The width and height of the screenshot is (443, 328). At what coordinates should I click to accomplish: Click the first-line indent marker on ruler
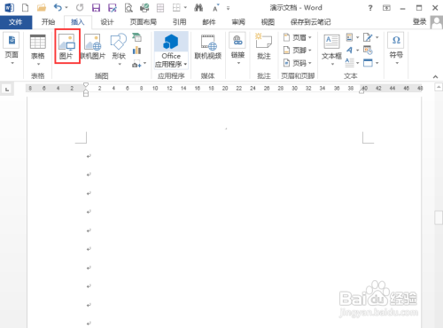(x=86, y=85)
